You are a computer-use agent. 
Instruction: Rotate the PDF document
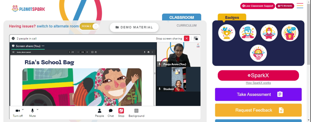click(95, 52)
